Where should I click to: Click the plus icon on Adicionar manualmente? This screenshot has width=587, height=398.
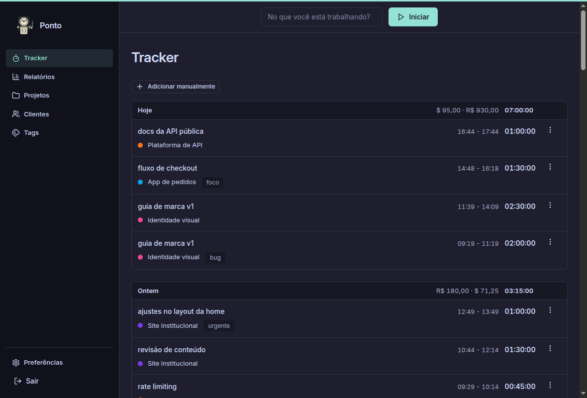(140, 87)
